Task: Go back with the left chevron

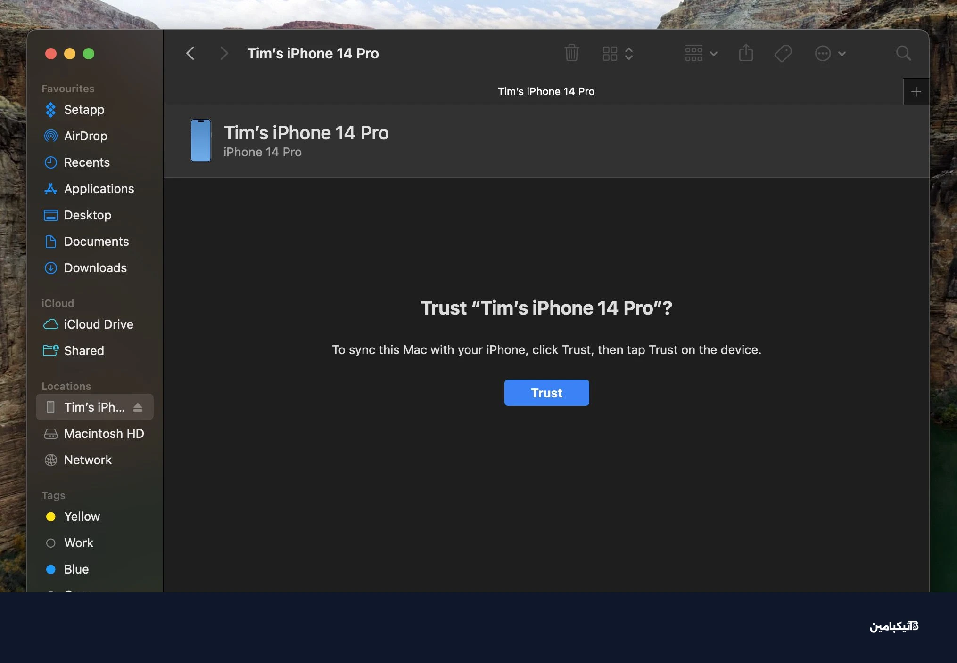Action: (190, 53)
